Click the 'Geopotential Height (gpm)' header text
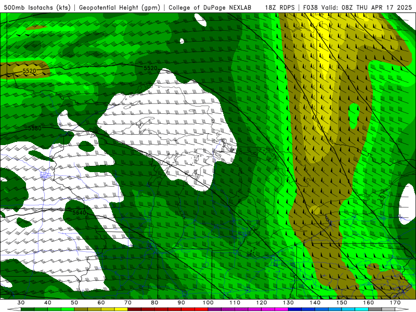Viewport: 416px width, 312px height. [x=120, y=8]
